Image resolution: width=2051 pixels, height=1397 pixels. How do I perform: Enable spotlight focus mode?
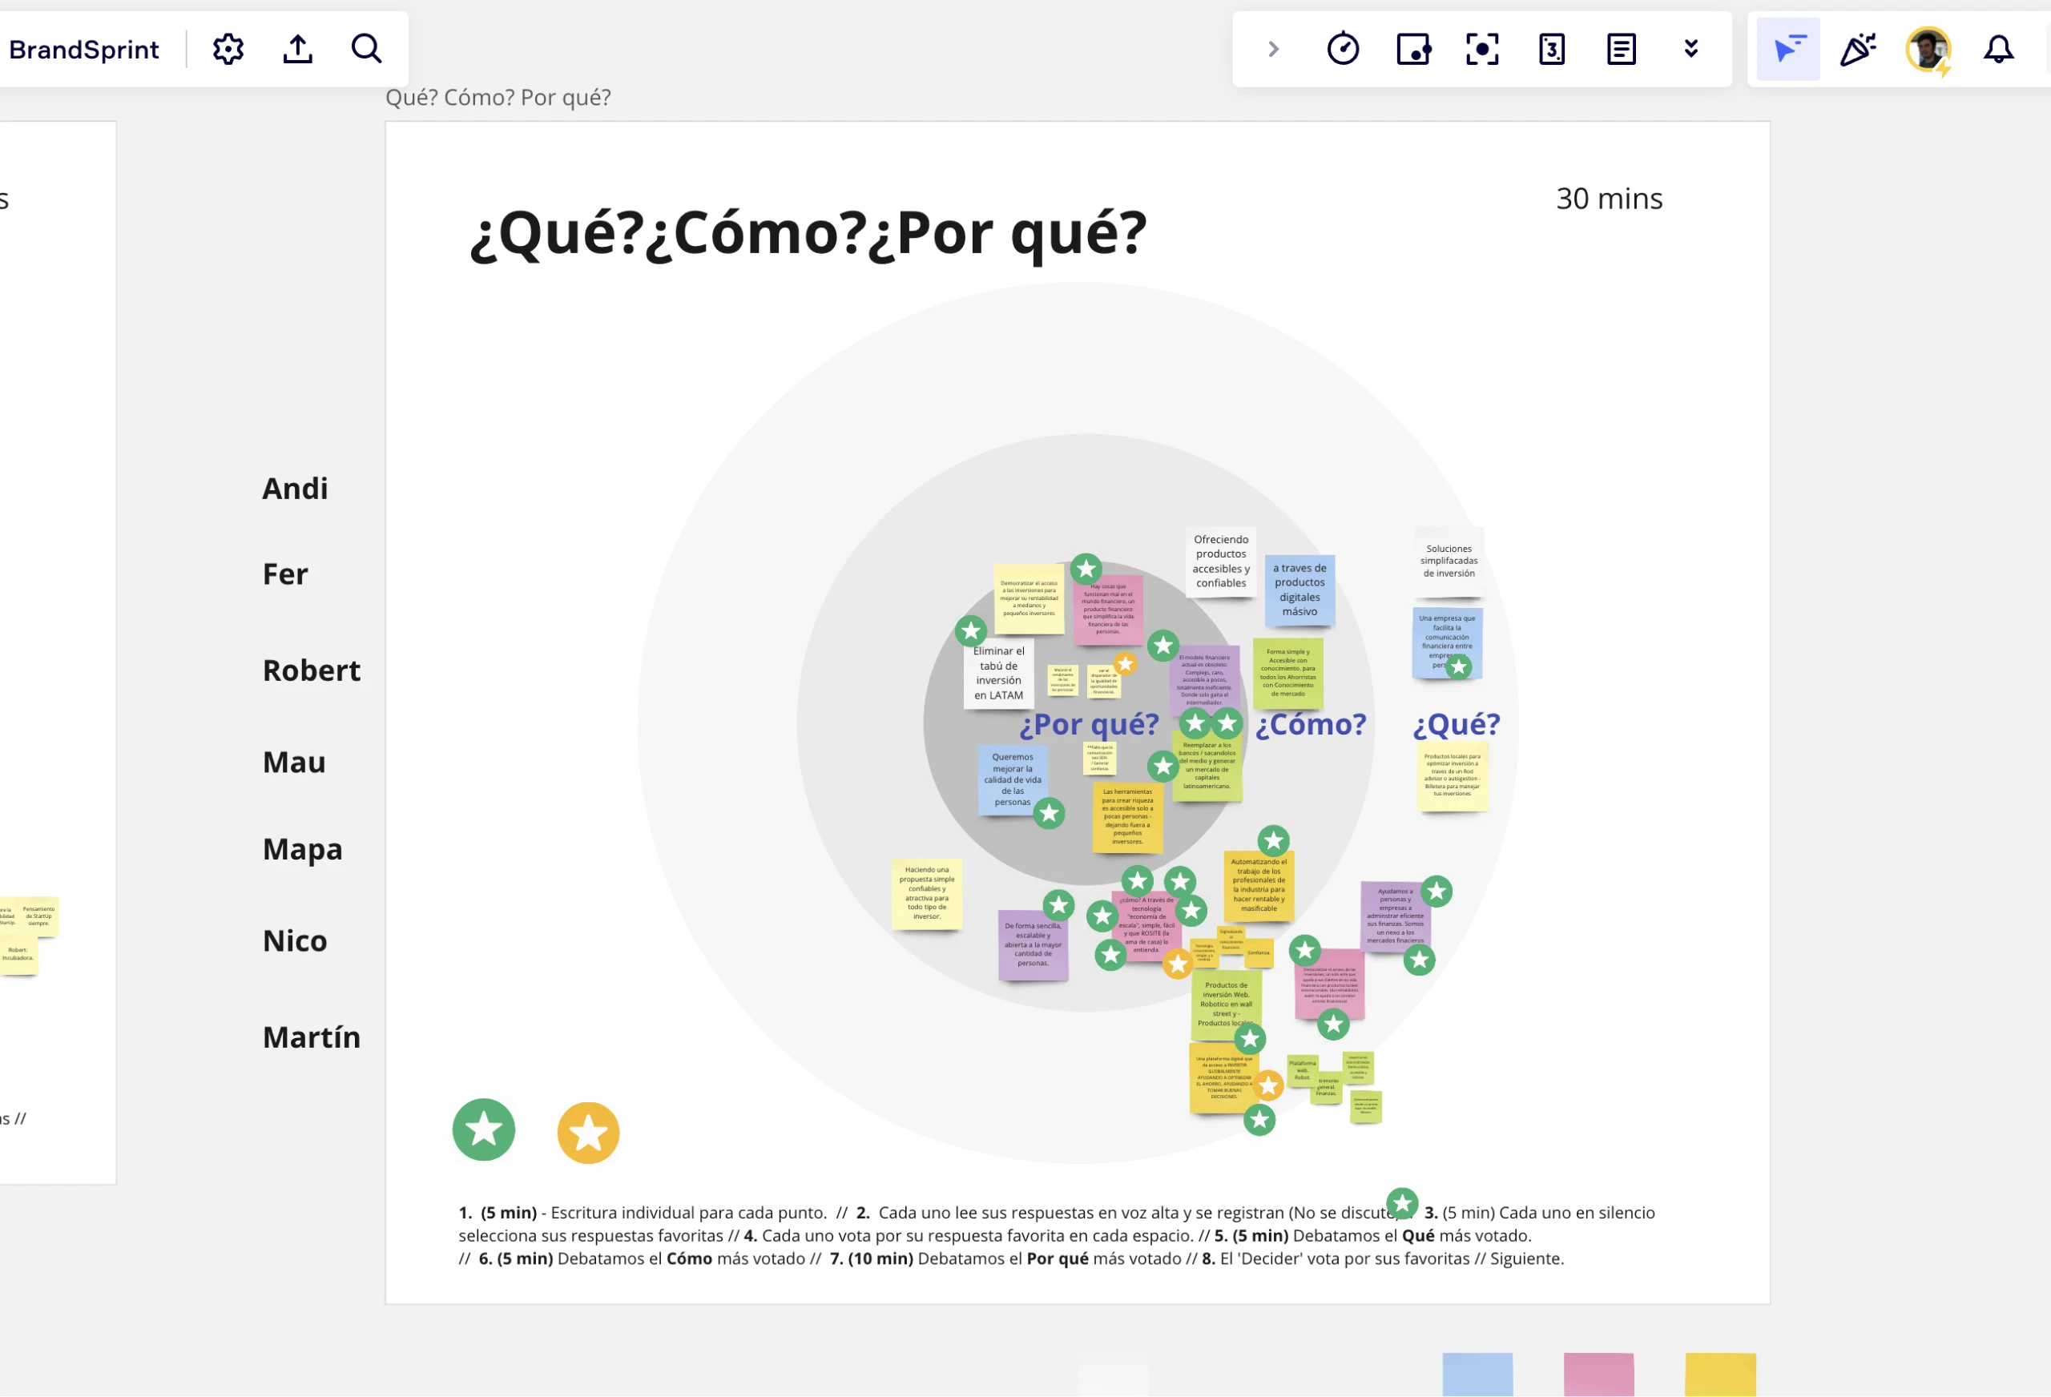[1482, 49]
